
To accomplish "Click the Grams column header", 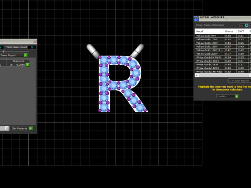I will (230, 31).
